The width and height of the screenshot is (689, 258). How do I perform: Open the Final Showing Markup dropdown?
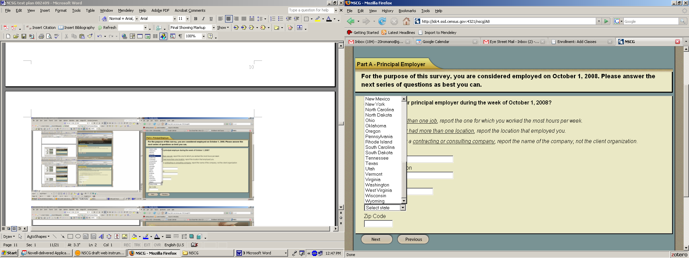214,28
